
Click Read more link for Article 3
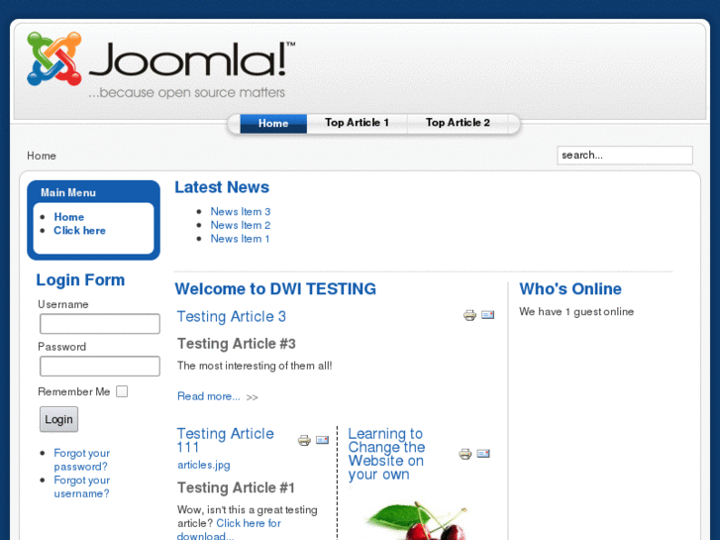point(208,396)
